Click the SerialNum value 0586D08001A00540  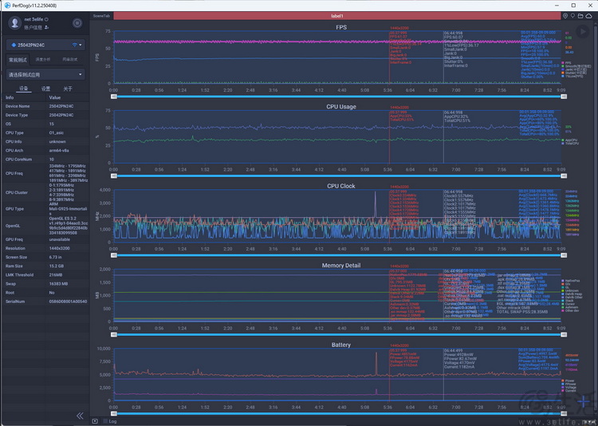tap(69, 302)
